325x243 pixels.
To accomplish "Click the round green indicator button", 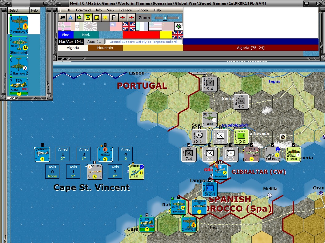I will tap(179, 26).
